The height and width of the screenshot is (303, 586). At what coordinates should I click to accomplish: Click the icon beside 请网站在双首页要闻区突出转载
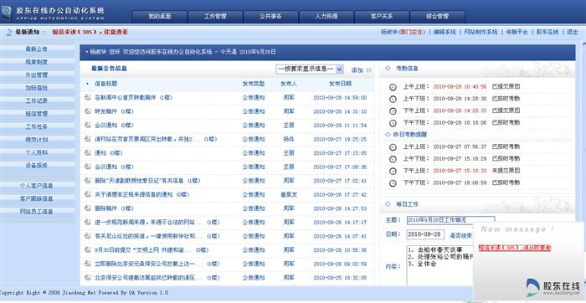click(x=87, y=139)
